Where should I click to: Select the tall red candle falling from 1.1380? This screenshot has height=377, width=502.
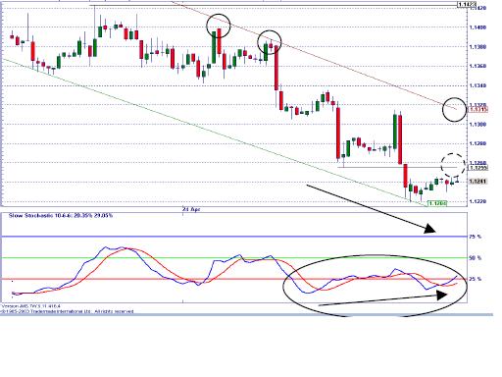click(276, 68)
